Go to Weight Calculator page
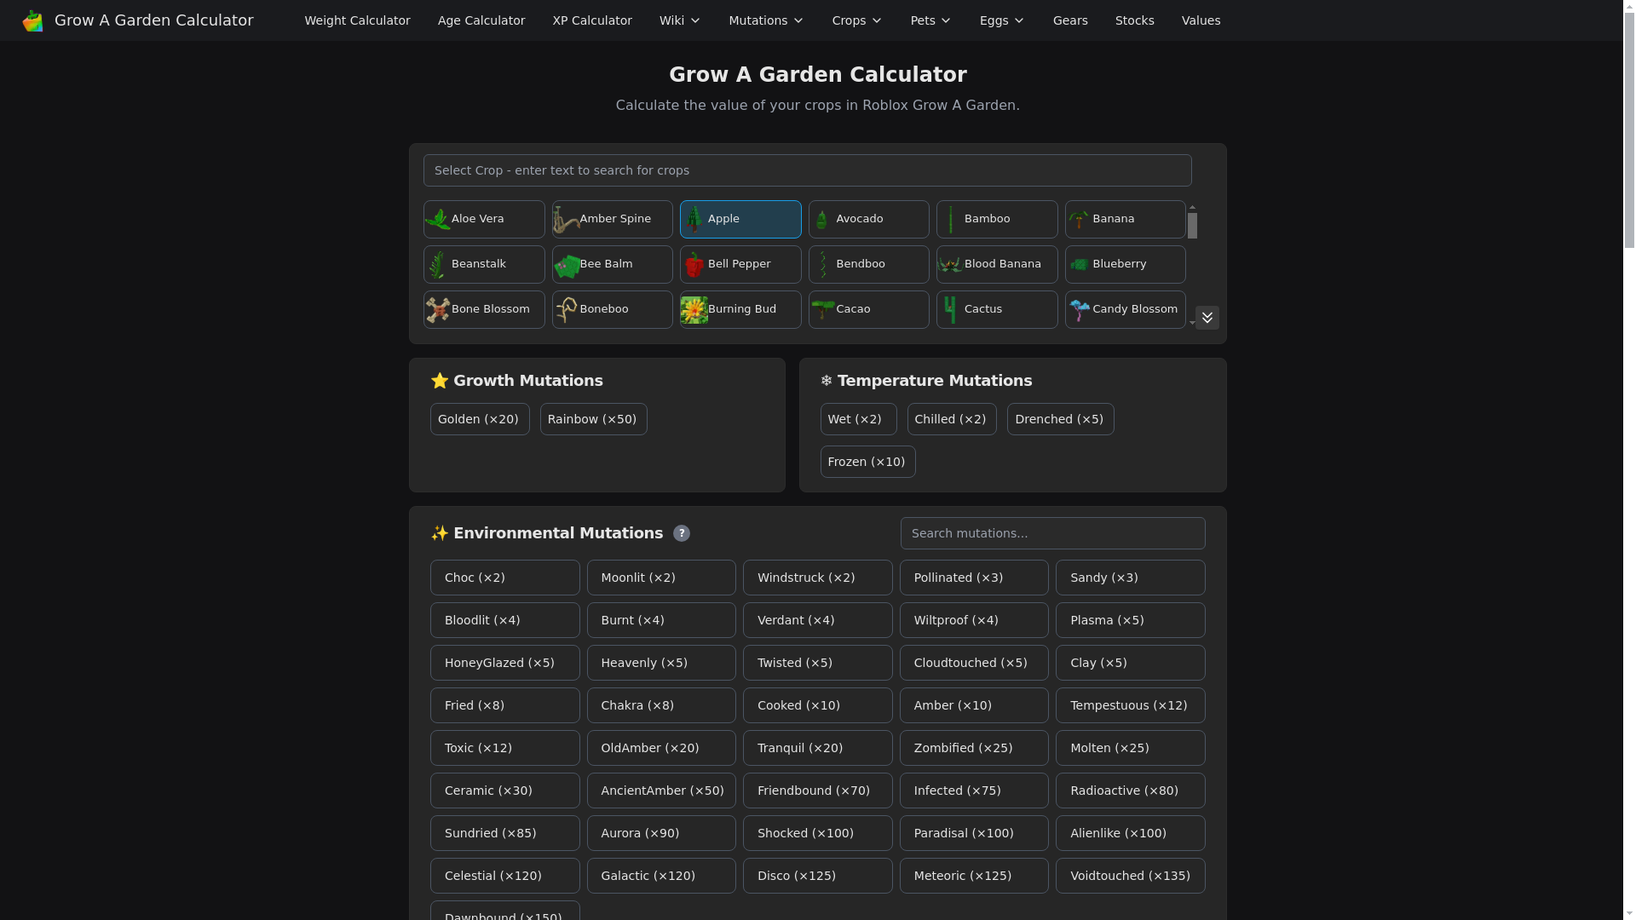This screenshot has width=1636, height=920. pos(357,20)
